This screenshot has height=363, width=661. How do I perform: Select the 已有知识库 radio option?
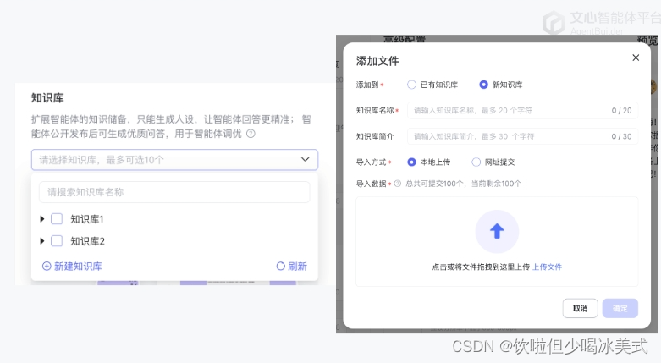click(x=411, y=85)
